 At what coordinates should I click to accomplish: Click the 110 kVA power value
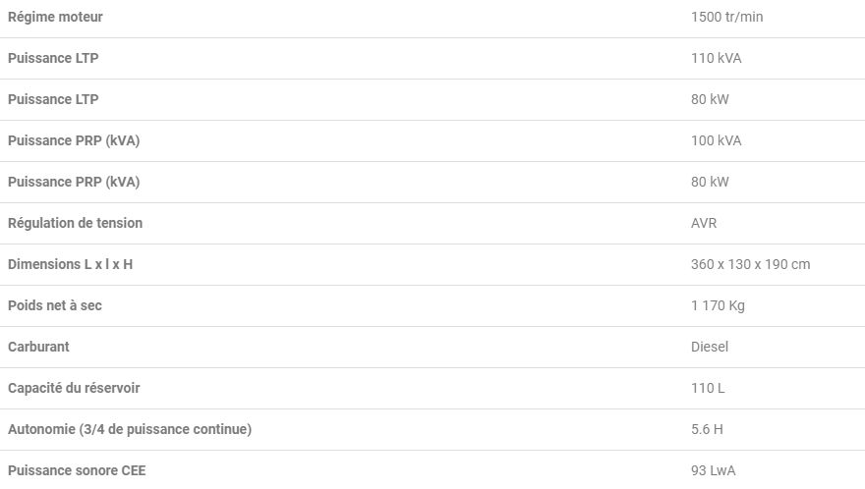(x=716, y=58)
